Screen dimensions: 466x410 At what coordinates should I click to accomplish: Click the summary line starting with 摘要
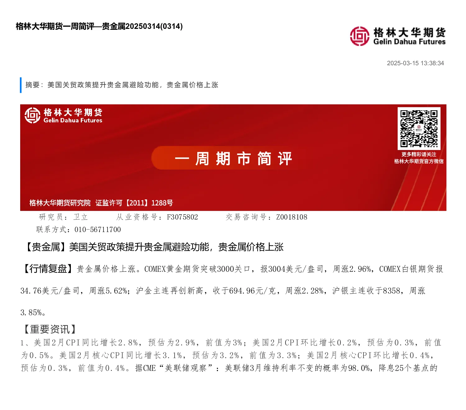tap(122, 85)
